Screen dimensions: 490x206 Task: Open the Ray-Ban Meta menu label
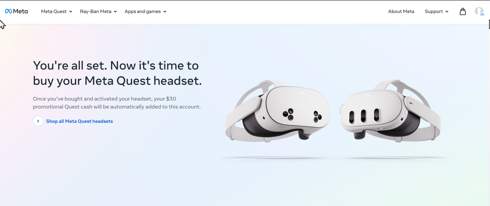click(96, 11)
